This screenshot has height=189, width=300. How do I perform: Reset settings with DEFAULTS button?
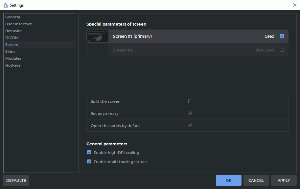coord(16,180)
